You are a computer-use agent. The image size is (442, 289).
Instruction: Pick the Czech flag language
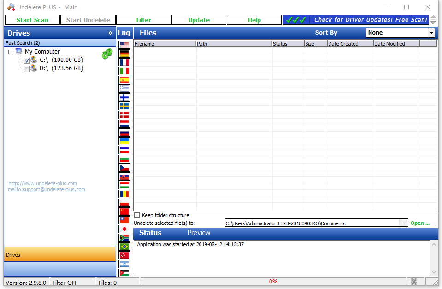[x=124, y=168]
